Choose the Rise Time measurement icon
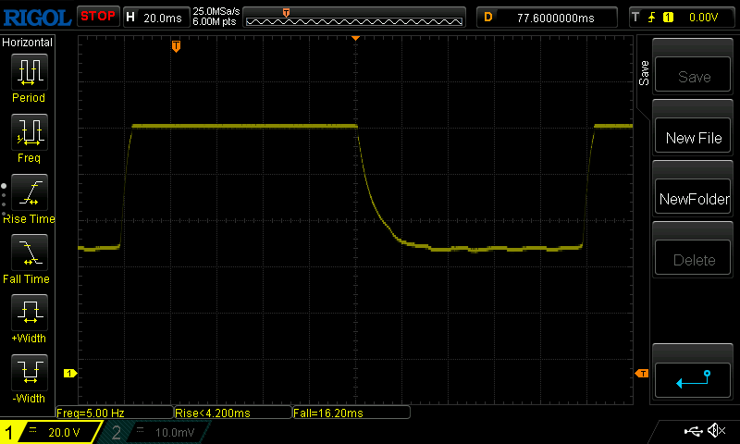Screen dimensions: 740x444 (29, 191)
